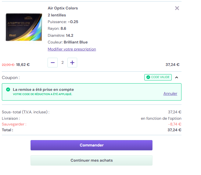
Task: Open Modifier votre prescription link
Action: tap(72, 49)
